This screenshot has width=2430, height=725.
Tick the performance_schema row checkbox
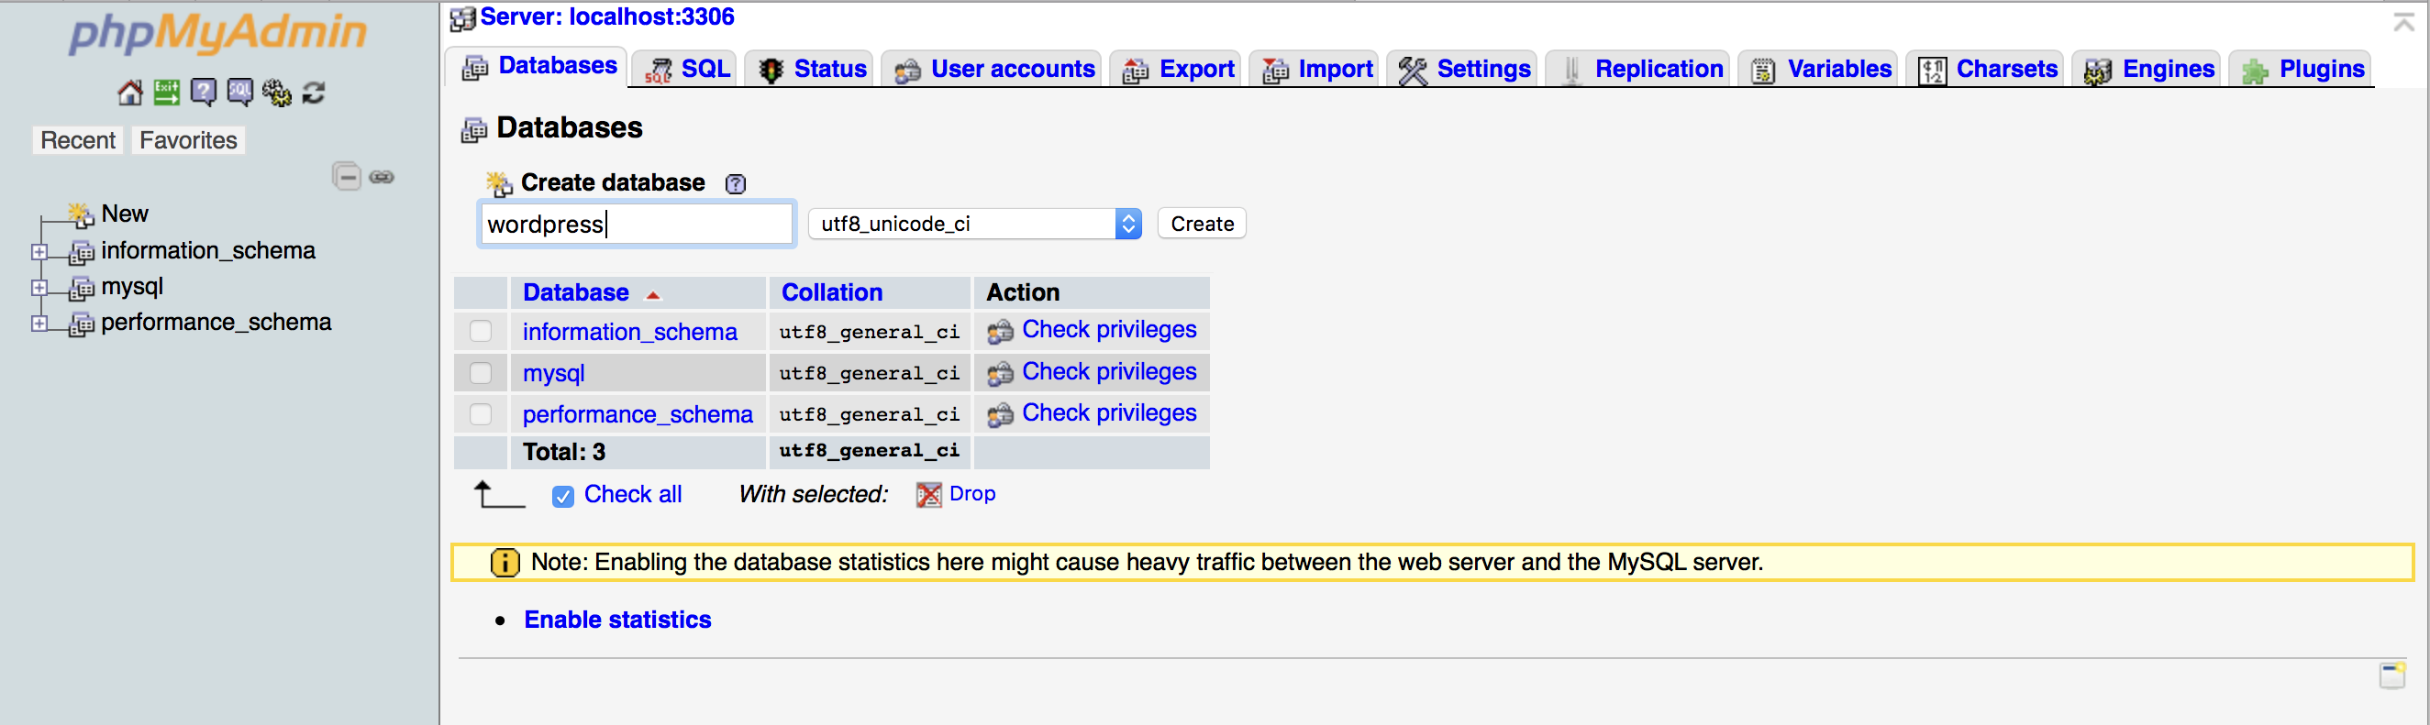click(481, 414)
